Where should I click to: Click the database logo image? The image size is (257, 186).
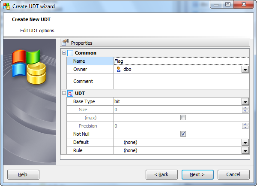tap(28, 67)
